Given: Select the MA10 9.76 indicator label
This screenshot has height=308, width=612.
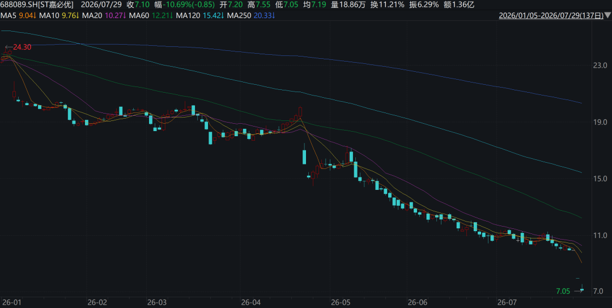Looking at the screenshot, I should coord(59,16).
